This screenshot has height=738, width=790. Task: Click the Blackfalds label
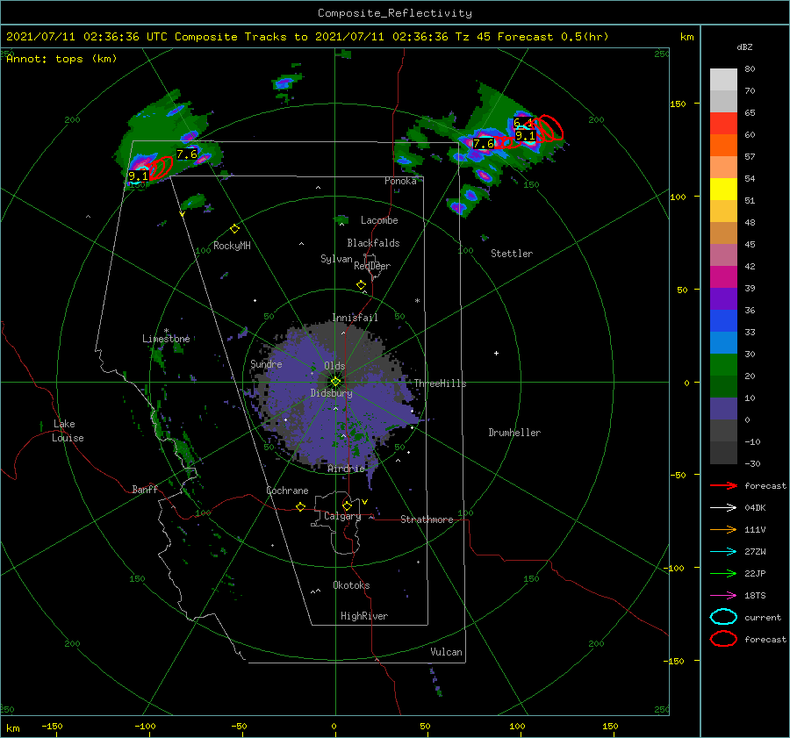tap(373, 243)
